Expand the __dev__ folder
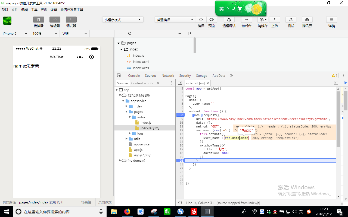348x217 pixels. coord(127,106)
